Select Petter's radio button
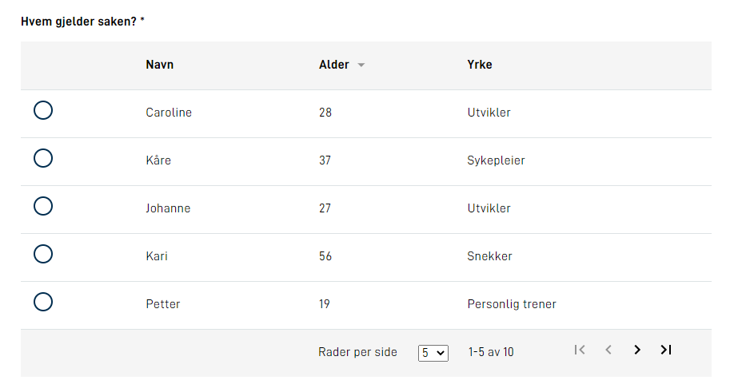 pyautogui.click(x=43, y=303)
